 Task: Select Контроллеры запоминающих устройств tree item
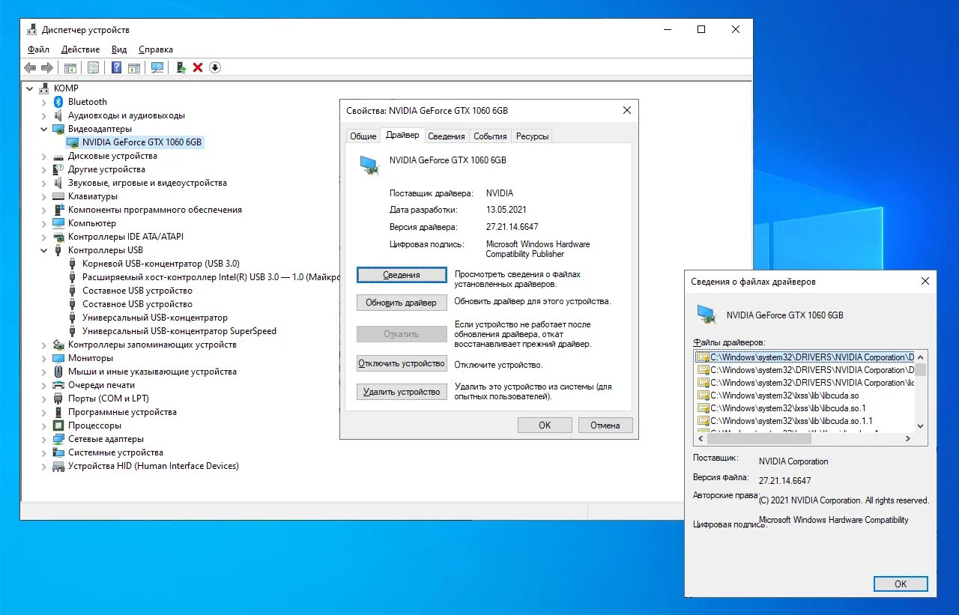click(x=152, y=345)
